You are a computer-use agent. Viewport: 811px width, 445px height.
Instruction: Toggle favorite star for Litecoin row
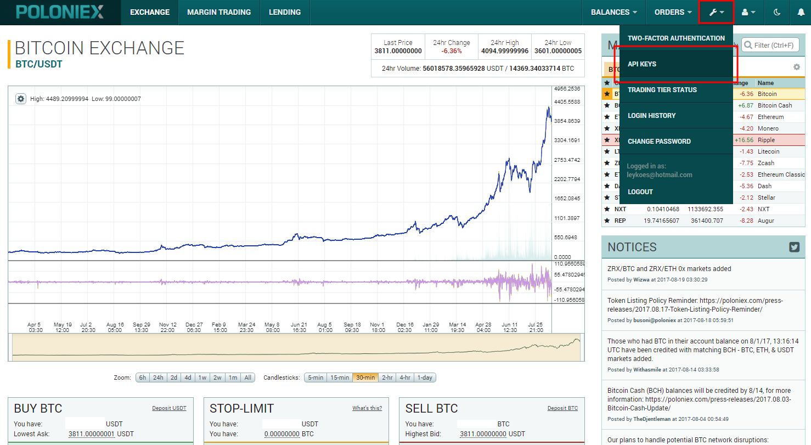pos(607,151)
